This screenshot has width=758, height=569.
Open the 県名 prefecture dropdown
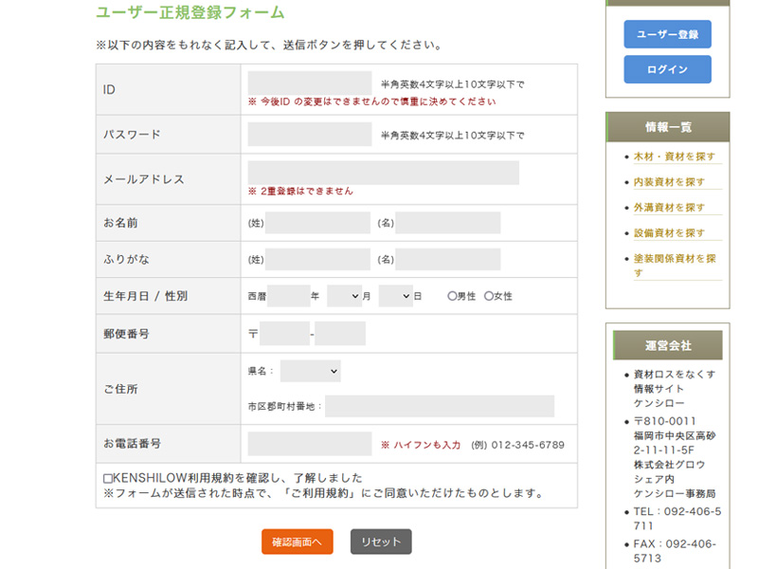[x=313, y=370]
